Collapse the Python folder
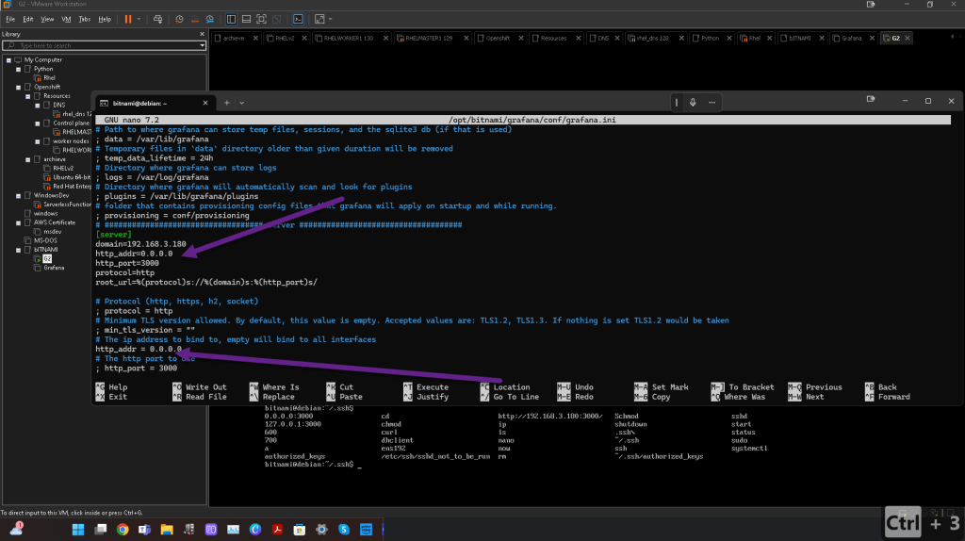Image resolution: width=965 pixels, height=541 pixels. click(x=19, y=70)
